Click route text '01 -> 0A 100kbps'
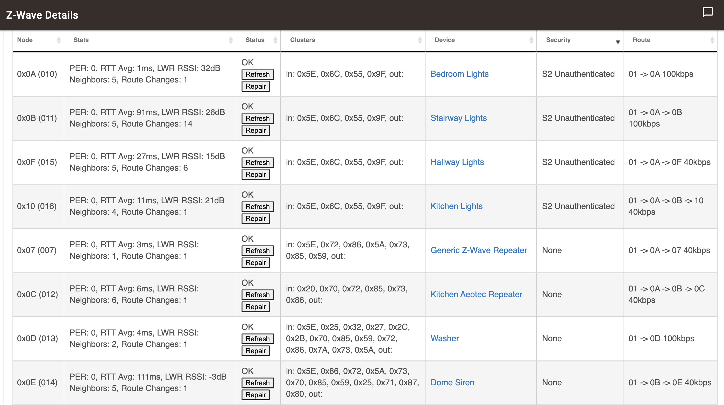Viewport: 724px width, 405px height. [x=661, y=74]
